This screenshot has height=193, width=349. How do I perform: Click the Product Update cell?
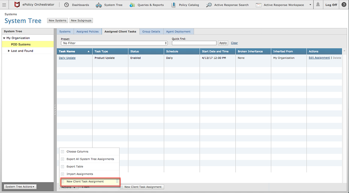click(105, 58)
